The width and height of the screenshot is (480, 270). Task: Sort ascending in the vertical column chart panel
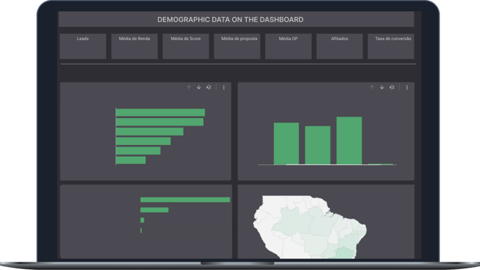pos(372,87)
